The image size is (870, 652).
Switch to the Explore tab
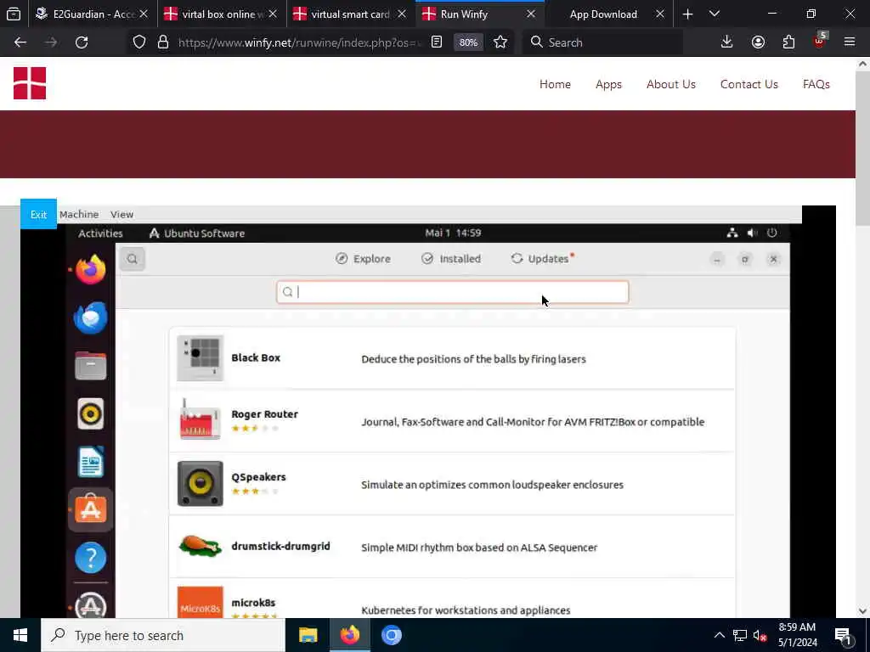(363, 259)
